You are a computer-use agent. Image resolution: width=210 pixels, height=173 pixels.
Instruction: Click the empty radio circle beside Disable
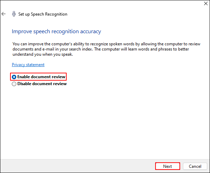[14, 84]
